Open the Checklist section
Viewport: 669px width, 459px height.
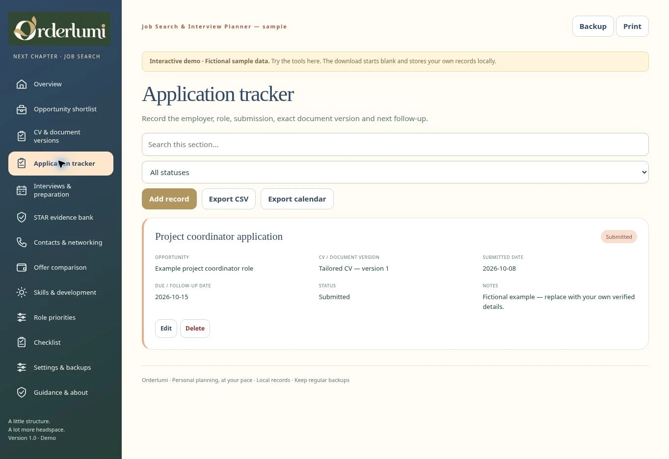point(61,342)
